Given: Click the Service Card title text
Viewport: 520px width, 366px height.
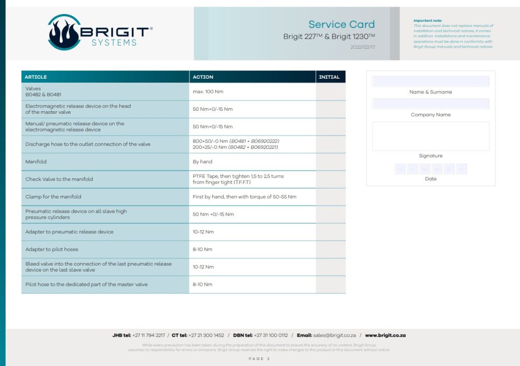Looking at the screenshot, I should (x=341, y=24).
